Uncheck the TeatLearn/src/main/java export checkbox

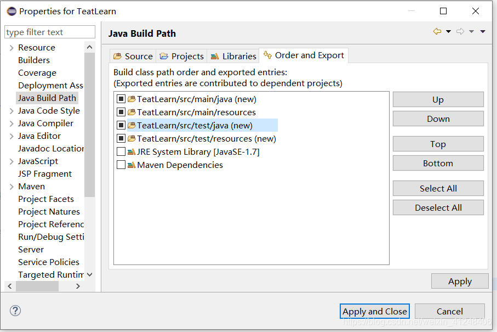click(x=121, y=99)
